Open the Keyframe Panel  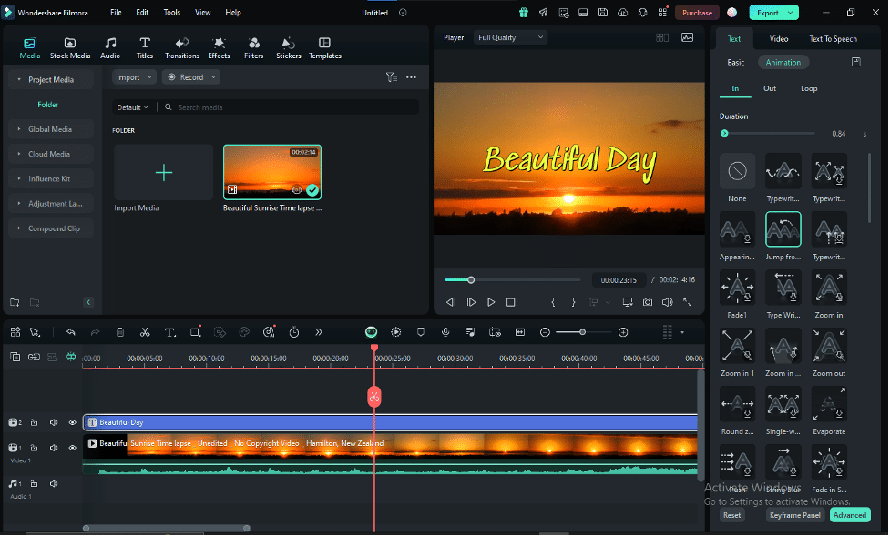click(x=794, y=515)
